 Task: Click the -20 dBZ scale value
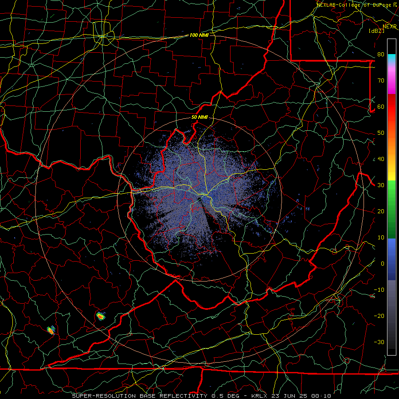pos(379,316)
